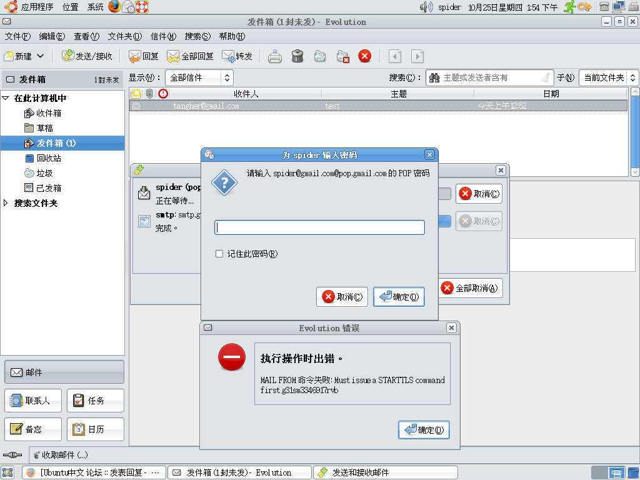The image size is (640, 480).
Task: Select the Inbox (收件箱) folder
Action: click(42, 113)
